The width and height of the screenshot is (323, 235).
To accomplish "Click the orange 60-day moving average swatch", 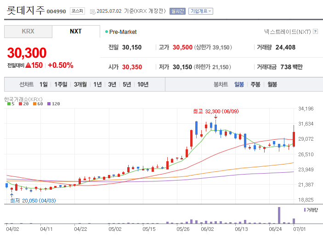I will click(34, 104).
